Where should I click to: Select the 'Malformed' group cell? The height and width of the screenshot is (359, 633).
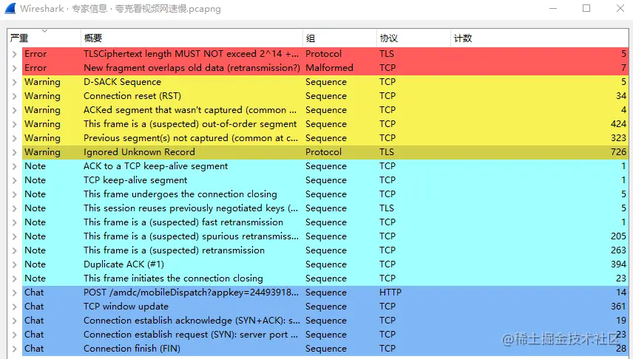coord(329,68)
